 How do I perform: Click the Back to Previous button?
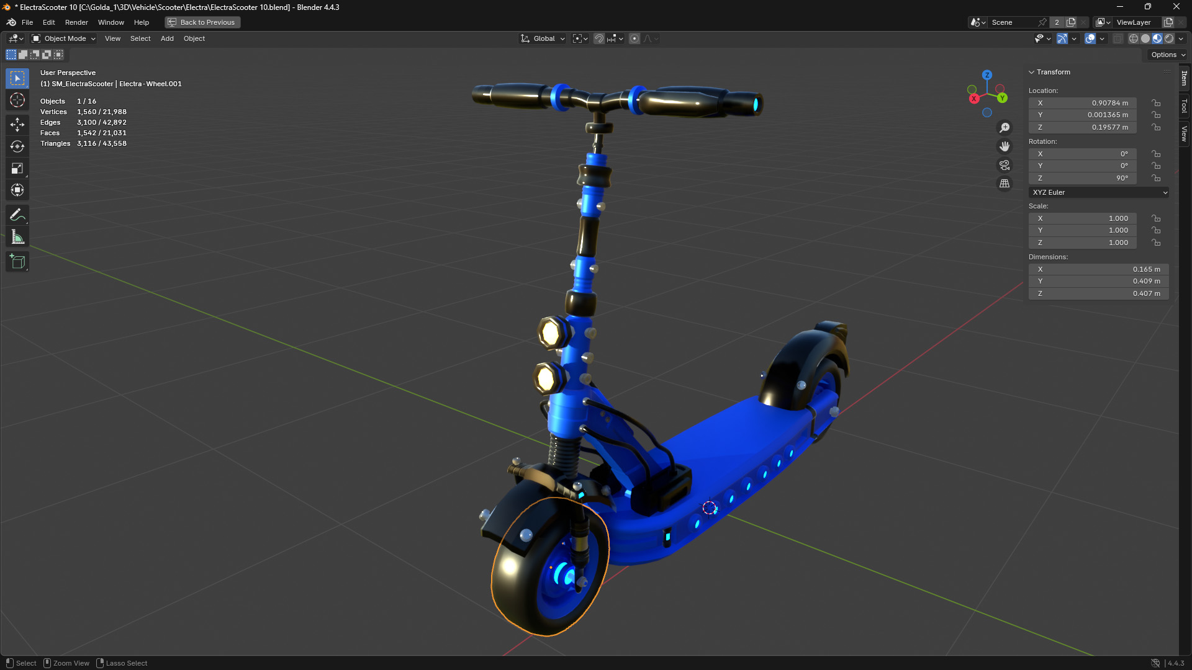pyautogui.click(x=202, y=22)
